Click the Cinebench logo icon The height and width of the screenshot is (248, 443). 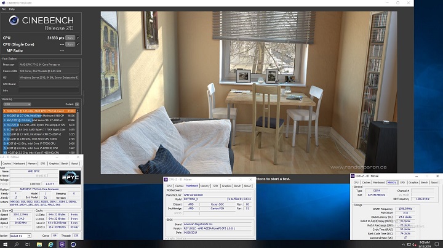point(14,20)
